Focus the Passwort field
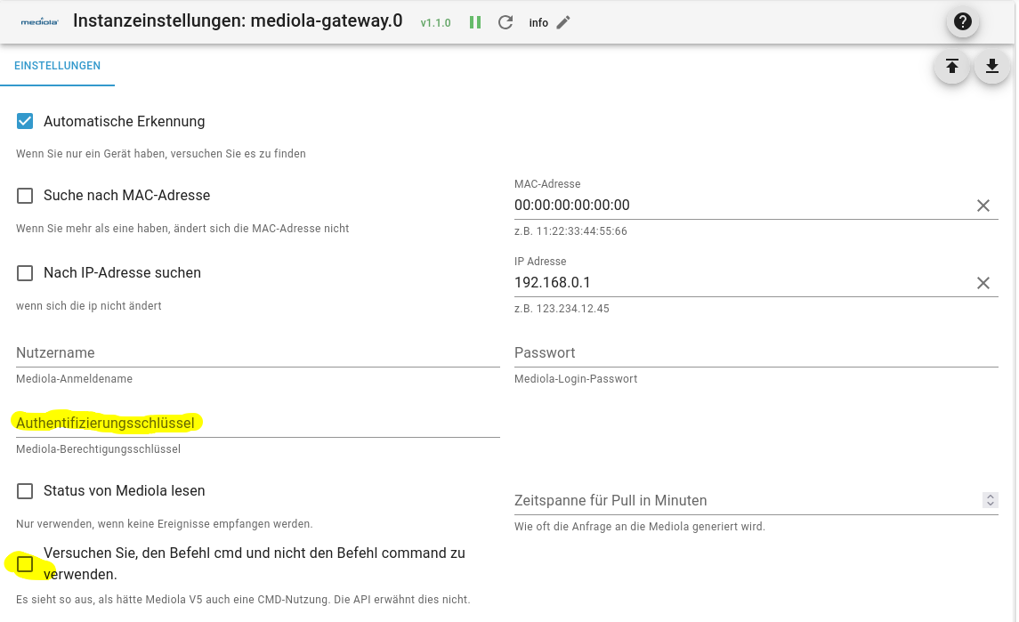 756,353
